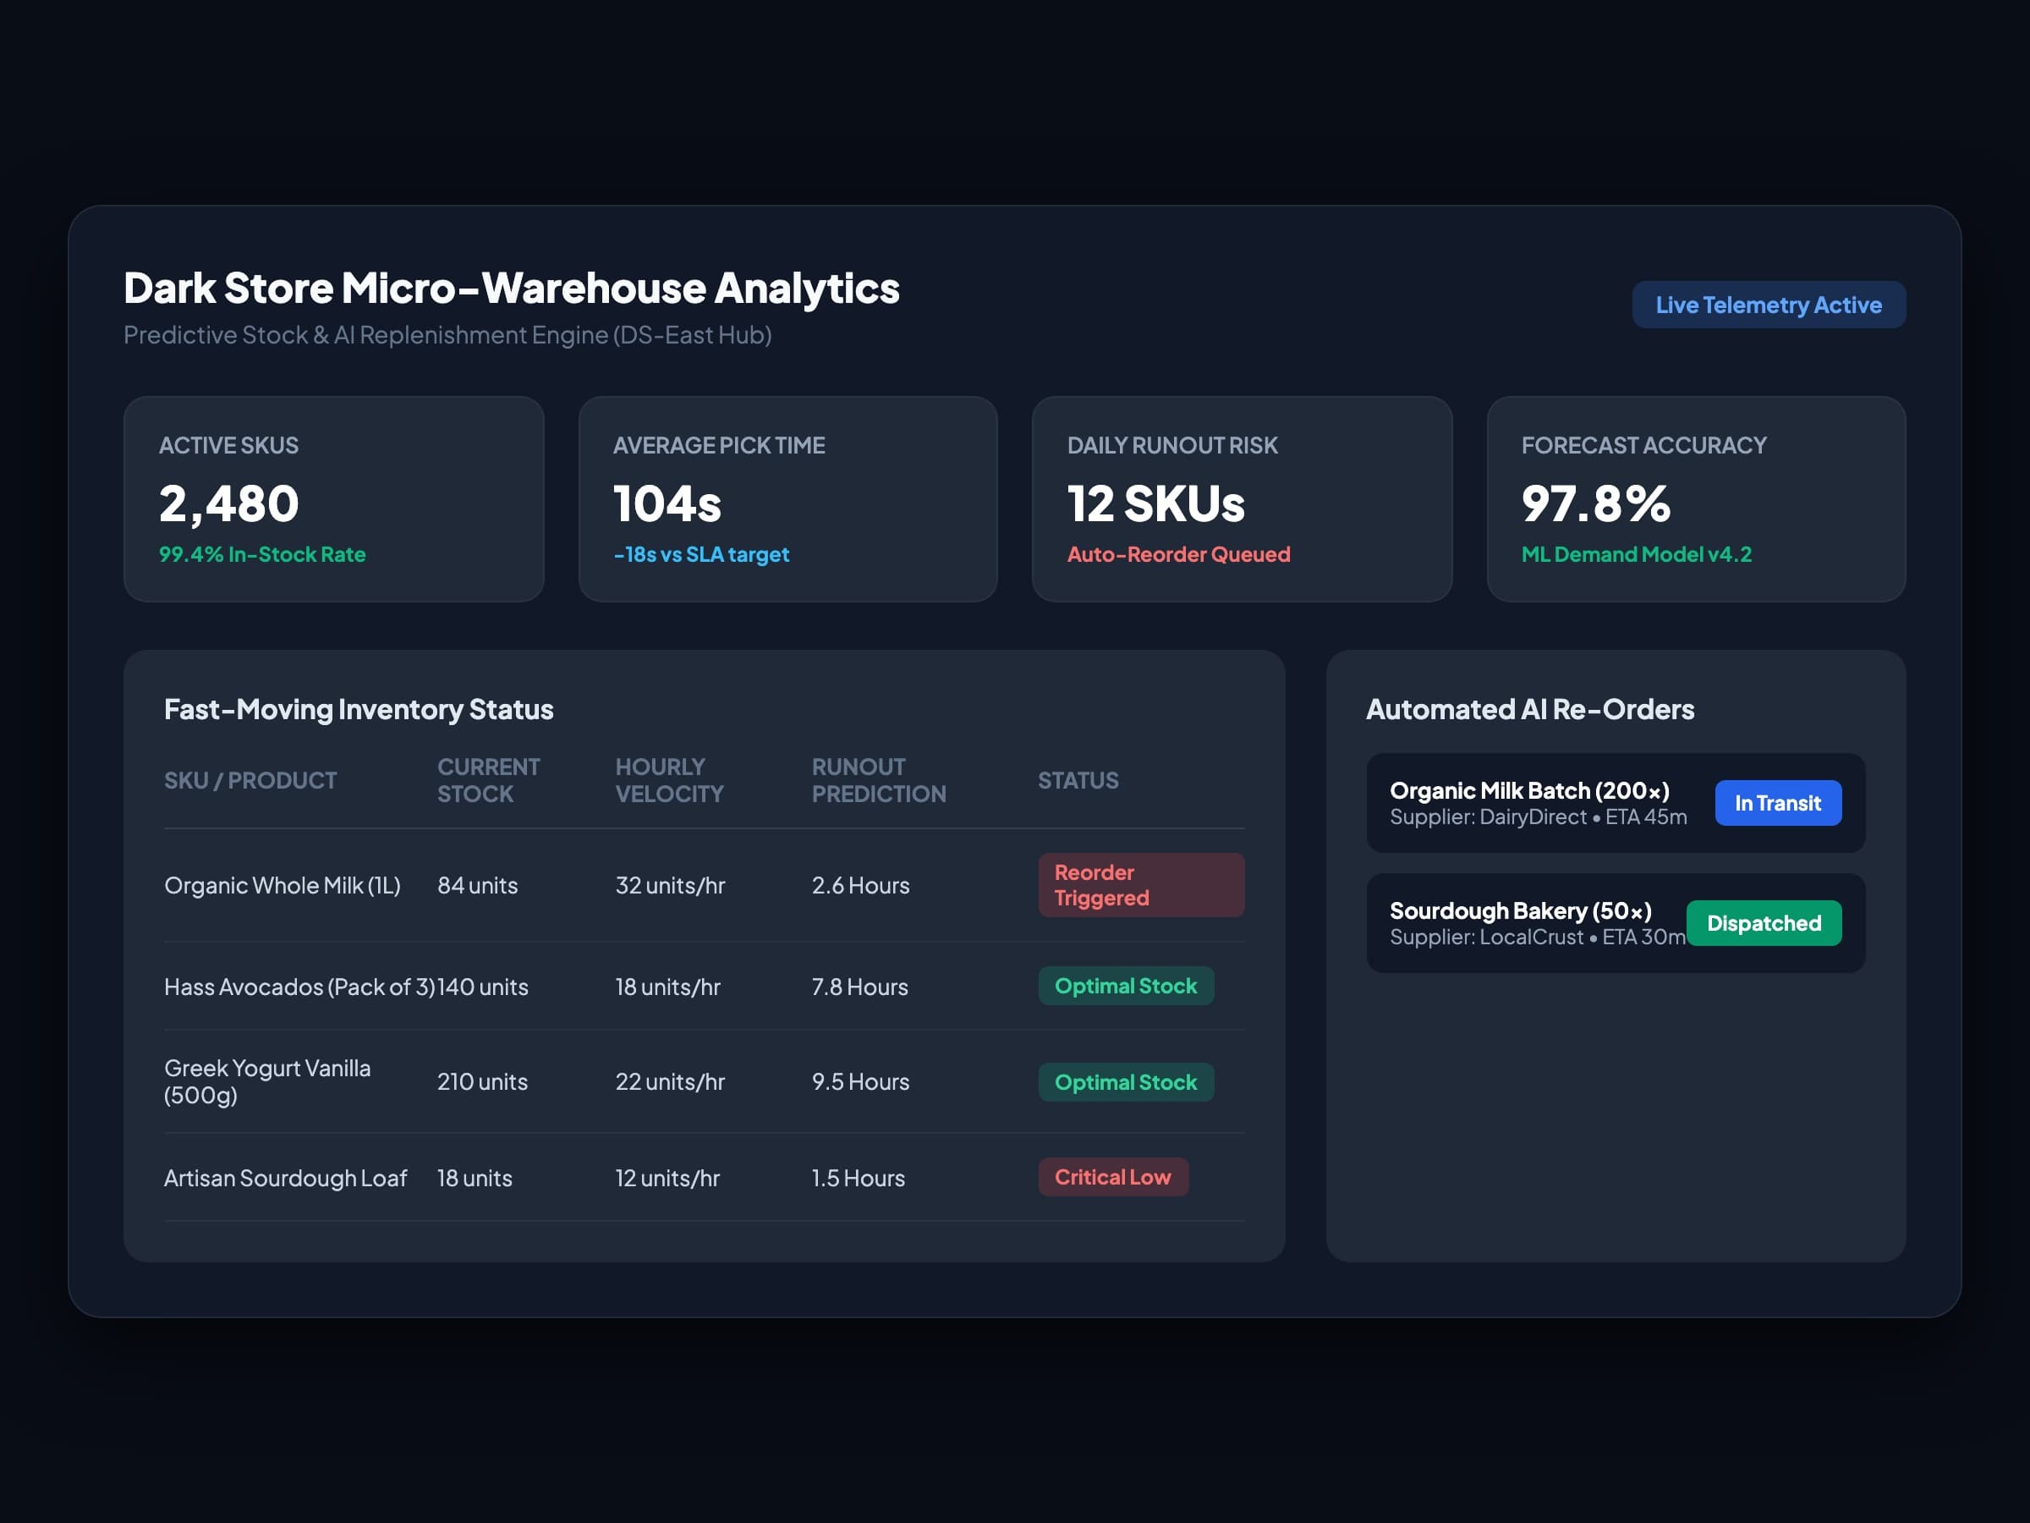The width and height of the screenshot is (2030, 1523).
Task: Click the RUNOUT PREDICTION column header
Action: (x=878, y=780)
